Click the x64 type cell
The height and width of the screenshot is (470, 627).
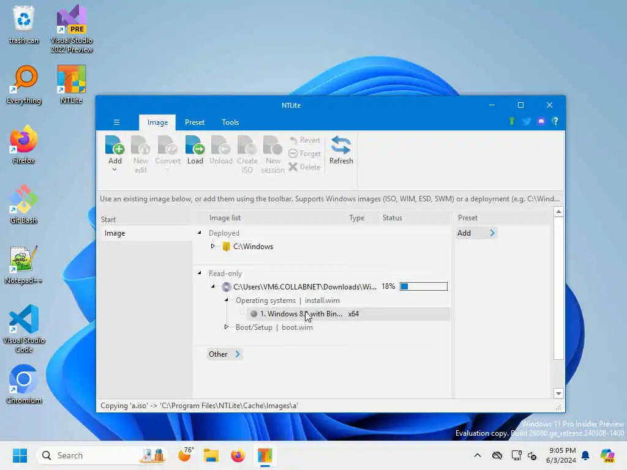(353, 314)
